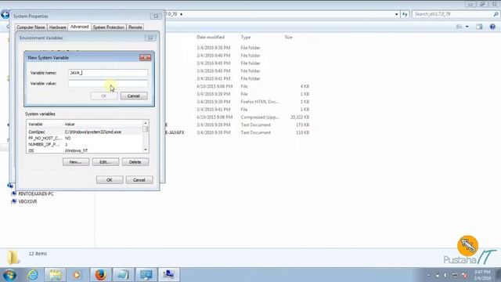Open File Explorer taskbar icon
This screenshot has width=501, height=282.
point(55,275)
